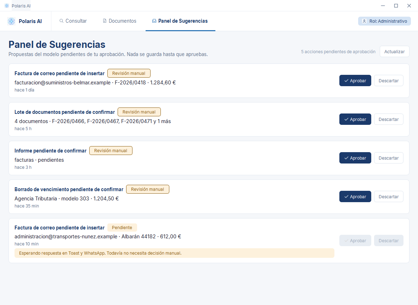
Task: Click the user icon in Rol: Administrativo badge
Action: [364, 21]
